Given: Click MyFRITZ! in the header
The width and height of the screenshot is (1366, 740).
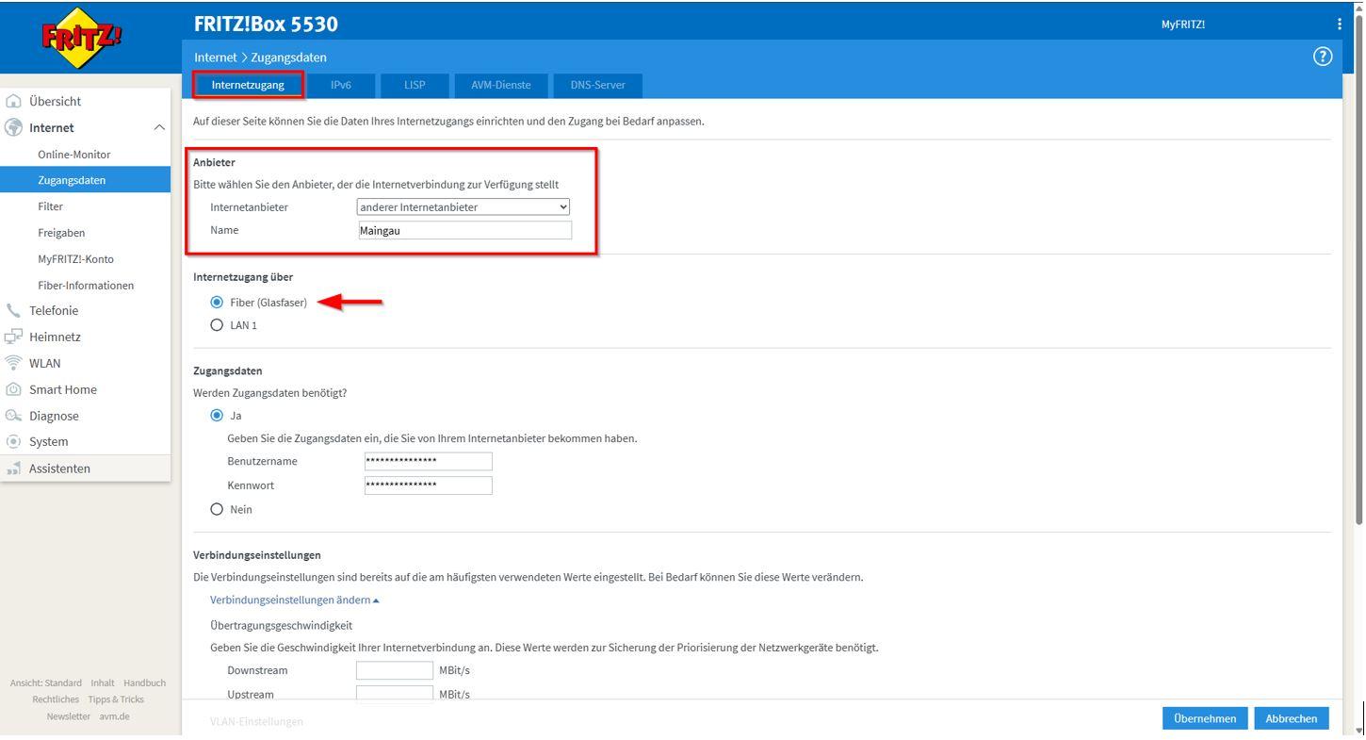Looking at the screenshot, I should 1183,25.
